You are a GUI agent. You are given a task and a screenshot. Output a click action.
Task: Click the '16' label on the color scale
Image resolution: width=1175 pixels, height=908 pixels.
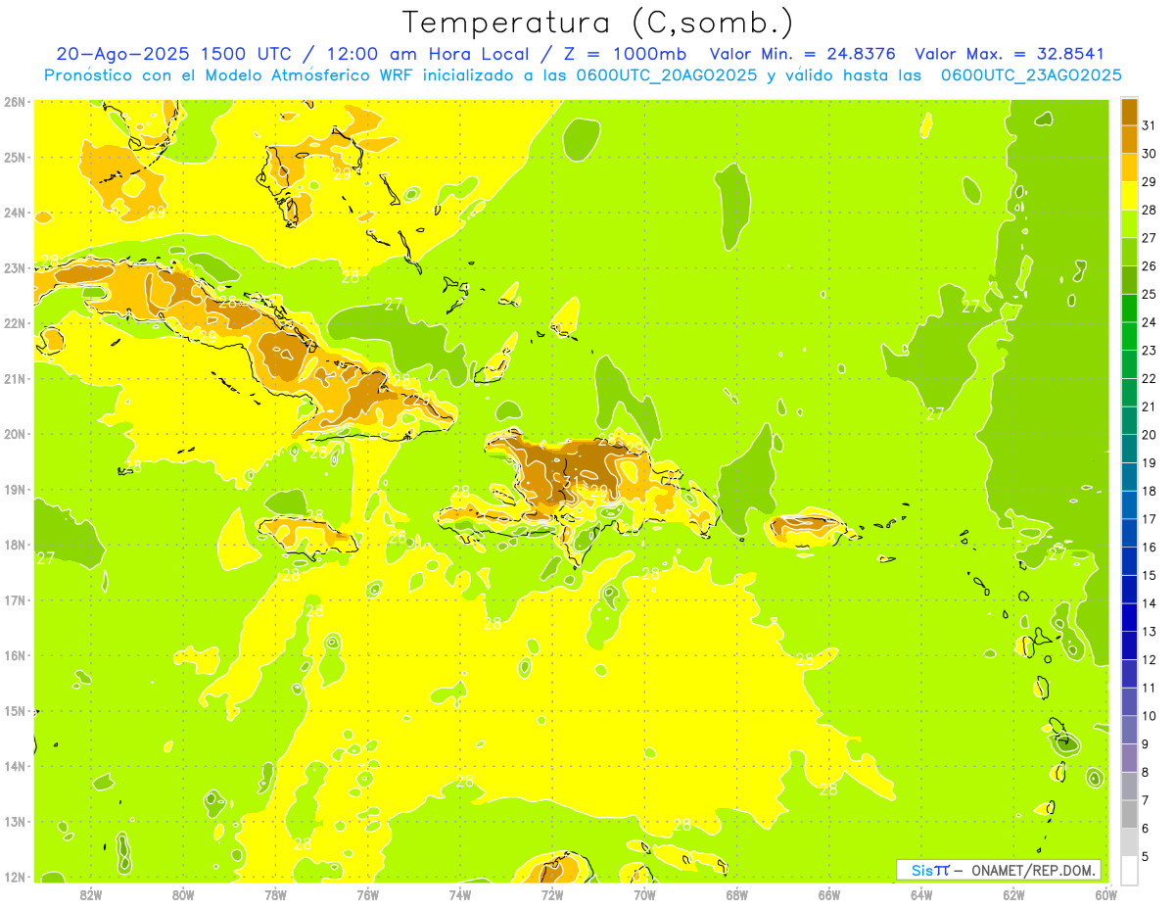click(x=1149, y=548)
